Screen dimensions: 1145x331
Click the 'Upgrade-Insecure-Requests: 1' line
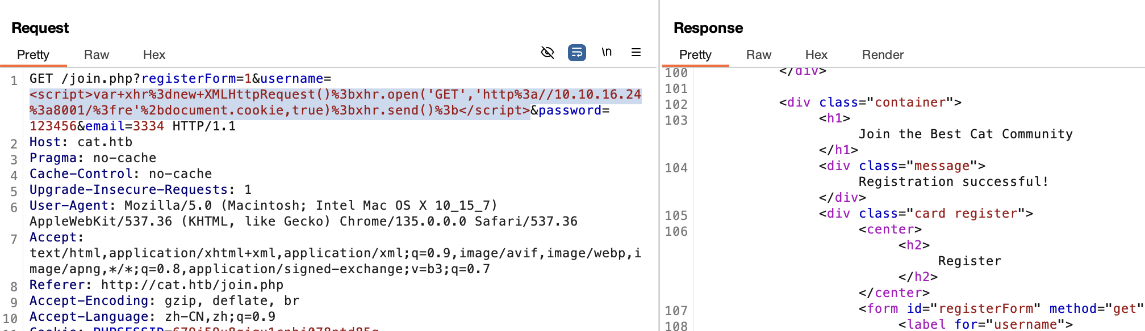click(x=140, y=190)
